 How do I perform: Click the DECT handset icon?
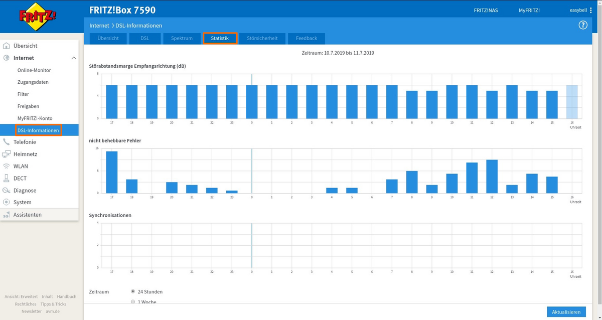(x=7, y=178)
